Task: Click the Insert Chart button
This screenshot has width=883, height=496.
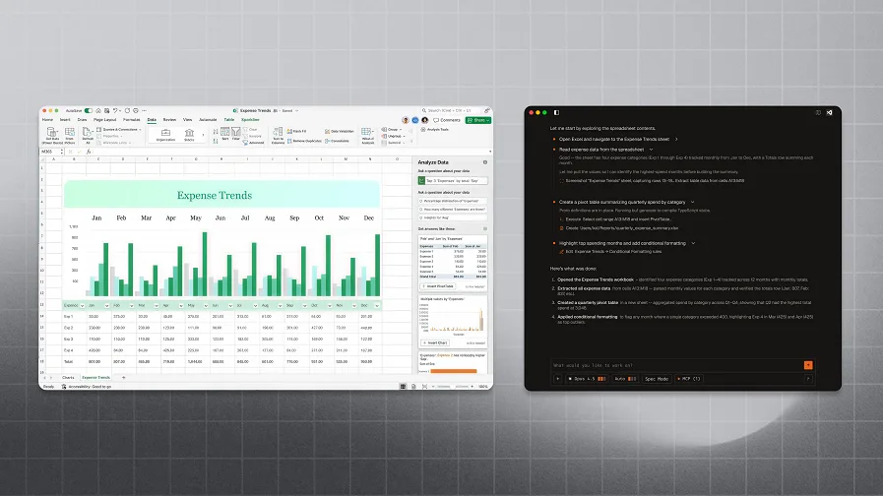Action: coord(435,342)
